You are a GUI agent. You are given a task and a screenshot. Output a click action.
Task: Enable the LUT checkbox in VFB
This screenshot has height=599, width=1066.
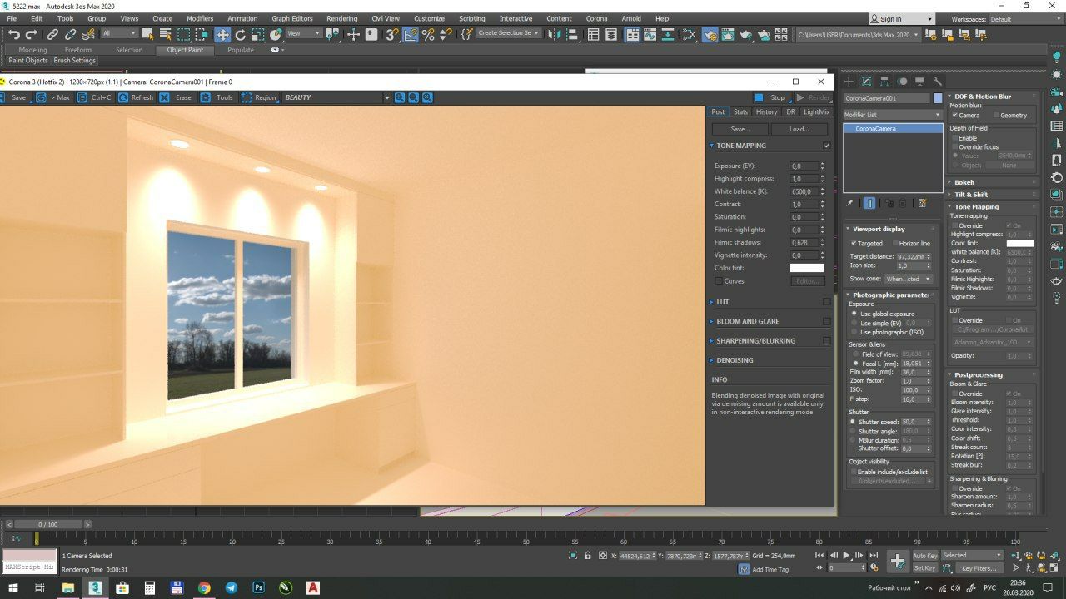(827, 302)
